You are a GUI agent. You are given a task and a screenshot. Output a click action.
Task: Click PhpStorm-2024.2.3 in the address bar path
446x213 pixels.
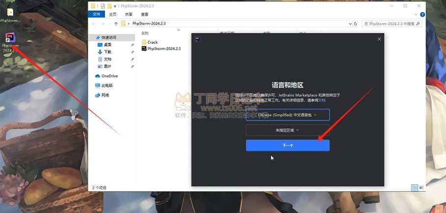(x=149, y=24)
